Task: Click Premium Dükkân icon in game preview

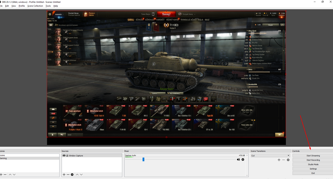Action: [86, 14]
